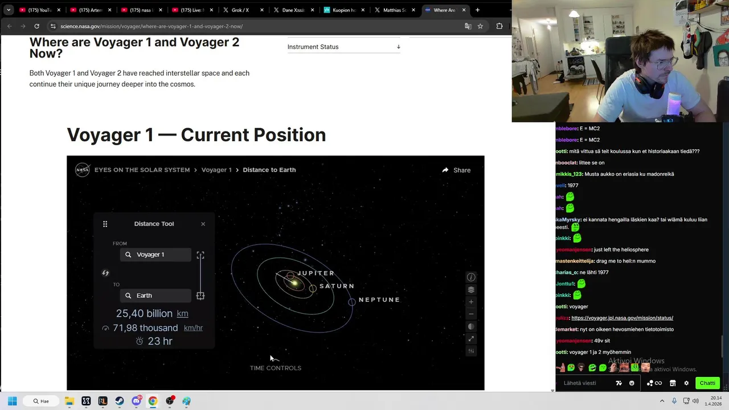Select the Neptune label
The width and height of the screenshot is (729, 410).
379,300
